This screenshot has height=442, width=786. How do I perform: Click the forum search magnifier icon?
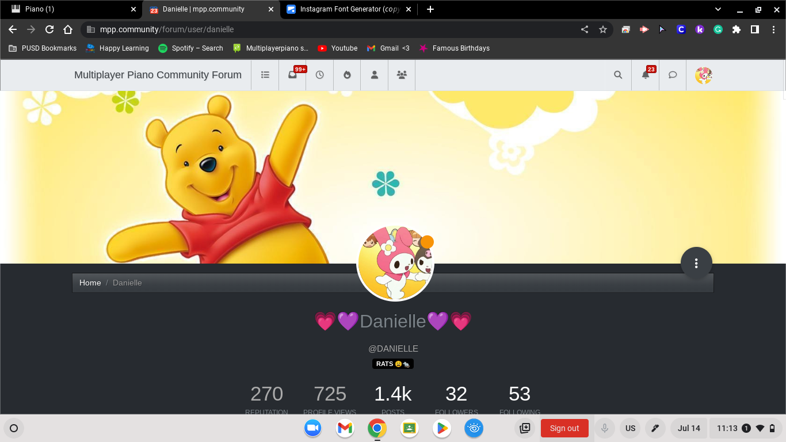[618, 75]
